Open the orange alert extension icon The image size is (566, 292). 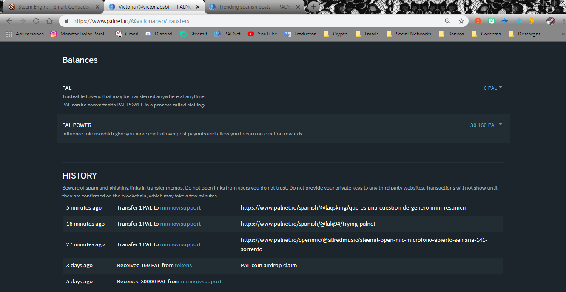click(478, 21)
